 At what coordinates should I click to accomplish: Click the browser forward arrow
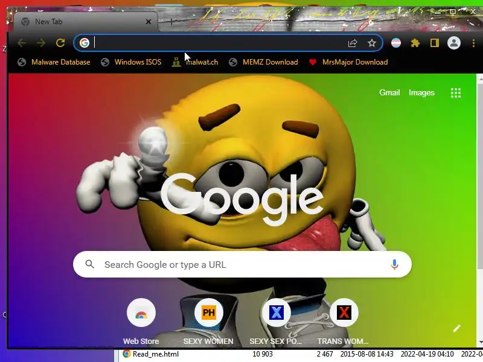41,43
